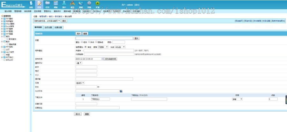This screenshot has width=287, height=132.
Task: Click the 下载地址1 download name field
Action: (100, 99)
